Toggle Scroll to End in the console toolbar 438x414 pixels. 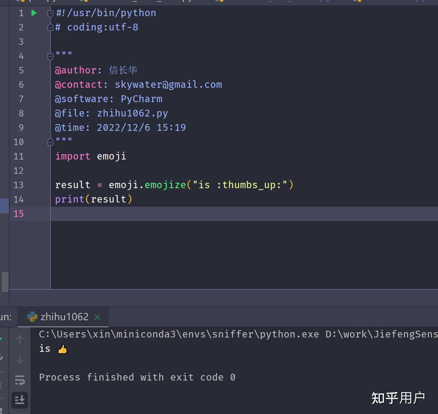tap(20, 400)
